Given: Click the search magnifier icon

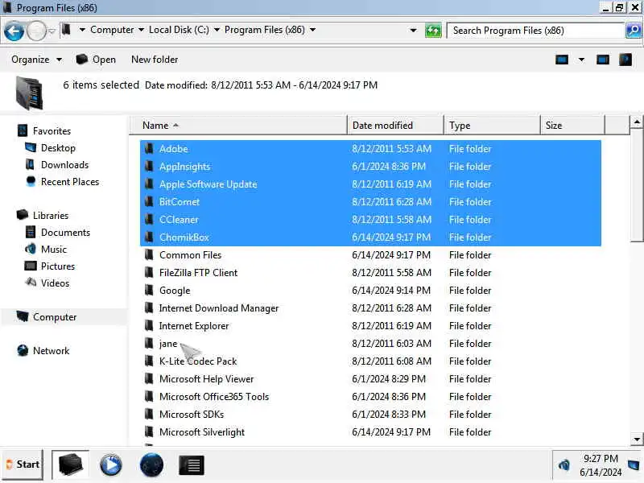Looking at the screenshot, I should coord(634,31).
